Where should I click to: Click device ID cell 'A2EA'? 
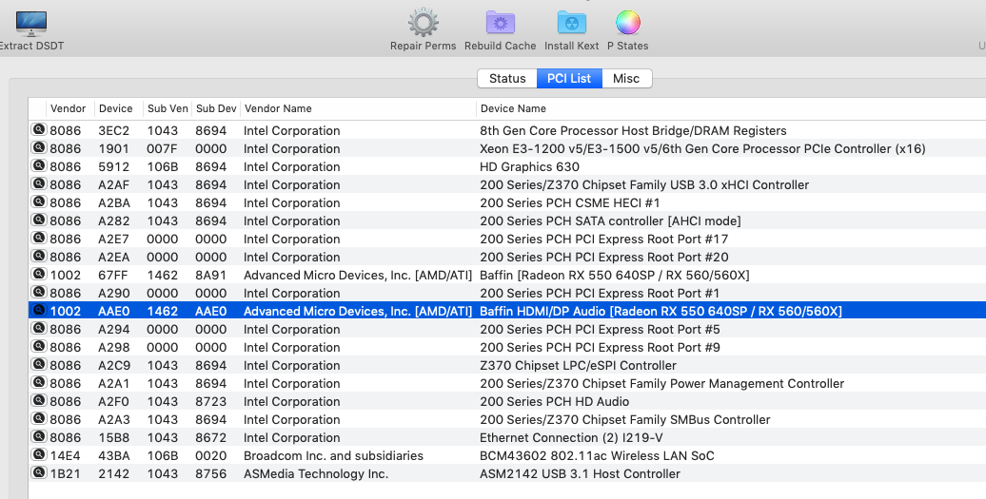point(113,258)
